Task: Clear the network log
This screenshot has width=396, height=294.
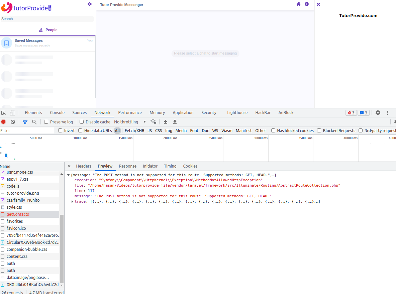Action: pos(13,122)
